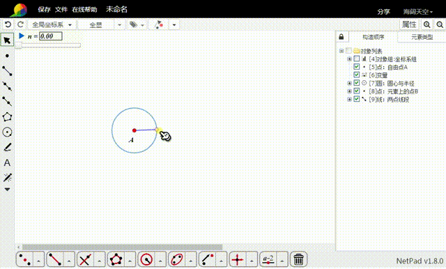
Task: Click the 分享 share link
Action: click(x=383, y=12)
